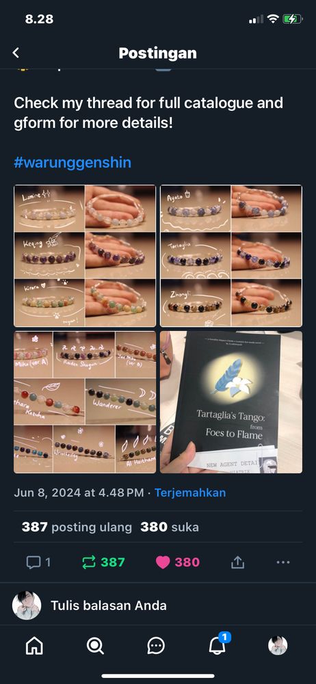This screenshot has height=684, width=316.
Task: Toggle the green repost icon
Action: click(x=89, y=562)
